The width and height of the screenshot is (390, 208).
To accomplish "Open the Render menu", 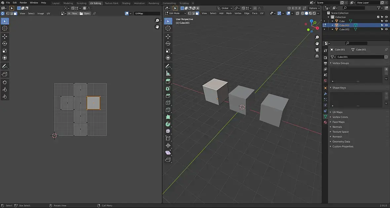I will [x=23, y=3].
